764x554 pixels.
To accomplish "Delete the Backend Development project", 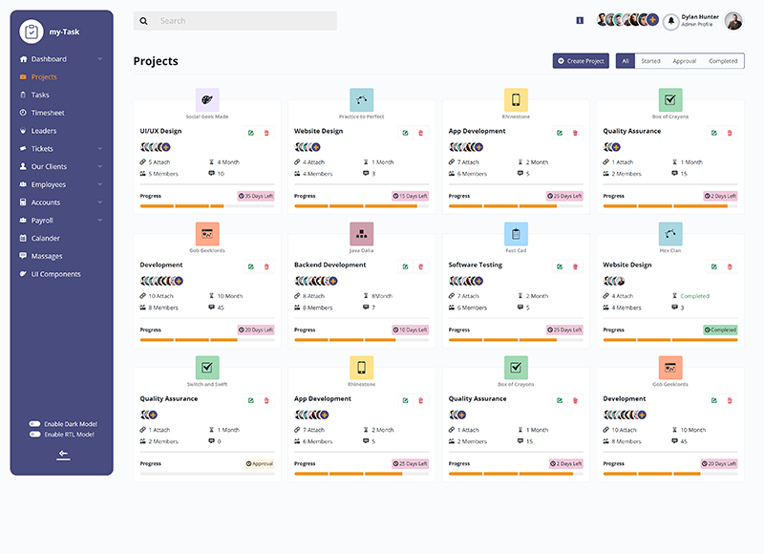I will pos(420,266).
